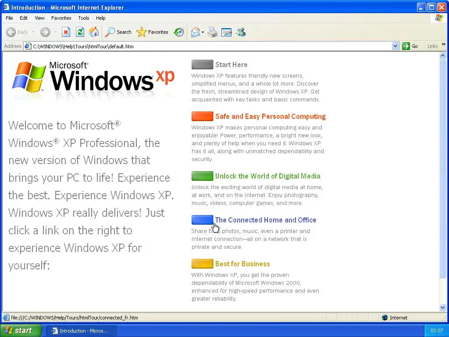Expand the Address bar dropdown list

(395, 46)
